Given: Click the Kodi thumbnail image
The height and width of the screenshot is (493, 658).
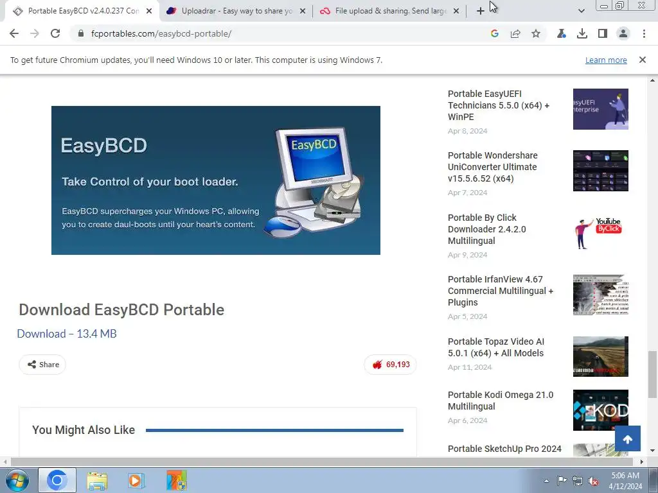Looking at the screenshot, I should (x=601, y=410).
